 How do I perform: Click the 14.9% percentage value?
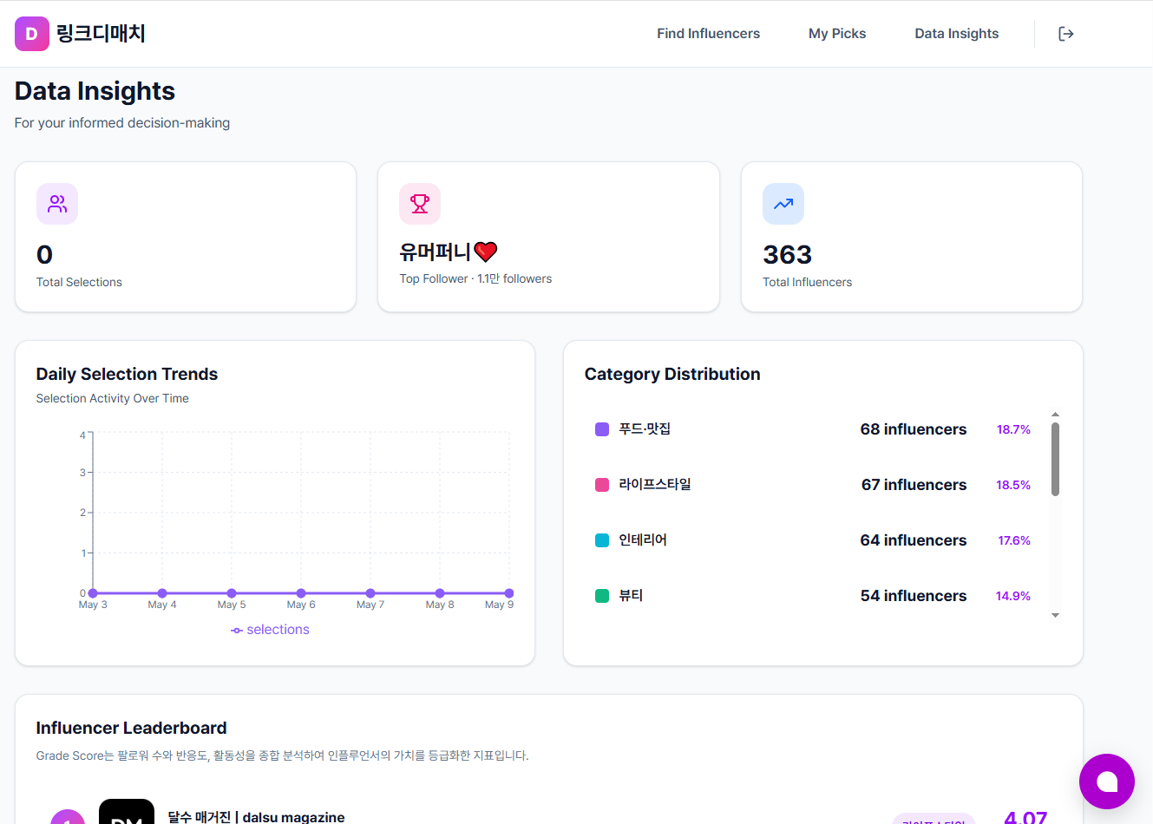[x=1013, y=596]
